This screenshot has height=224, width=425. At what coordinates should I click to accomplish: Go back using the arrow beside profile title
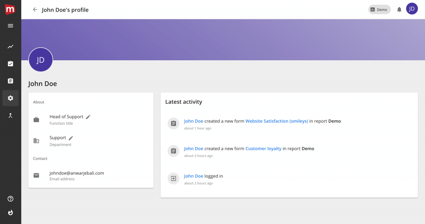click(x=35, y=10)
